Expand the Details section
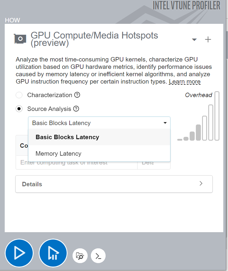This screenshot has width=228, height=271. pos(114,184)
